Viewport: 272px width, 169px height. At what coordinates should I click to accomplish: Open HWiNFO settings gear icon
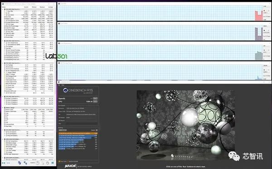pyautogui.click(x=48, y=163)
